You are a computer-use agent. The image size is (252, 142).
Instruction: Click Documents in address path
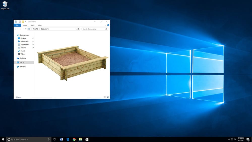[45, 29]
